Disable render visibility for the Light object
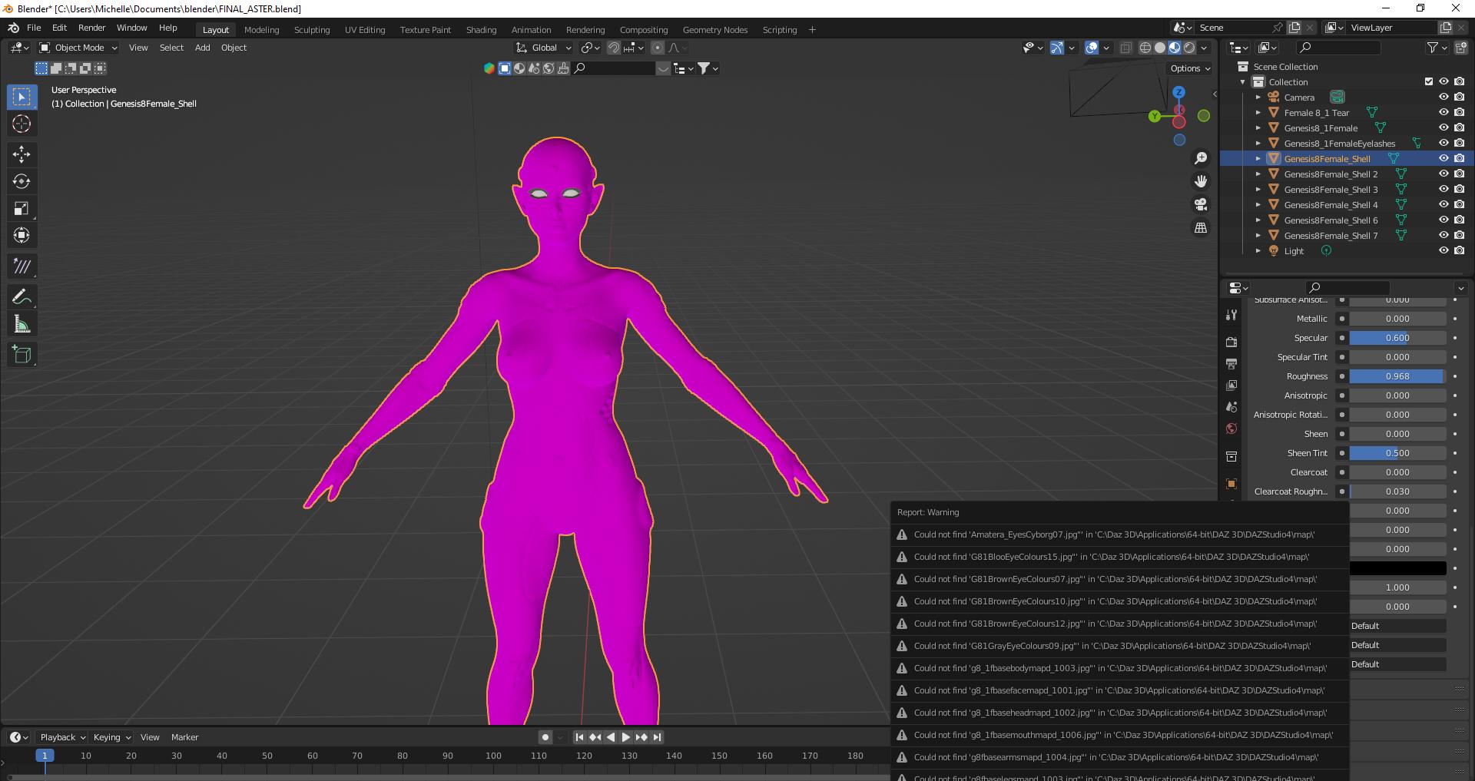Viewport: 1475px width, 781px height. pos(1459,250)
